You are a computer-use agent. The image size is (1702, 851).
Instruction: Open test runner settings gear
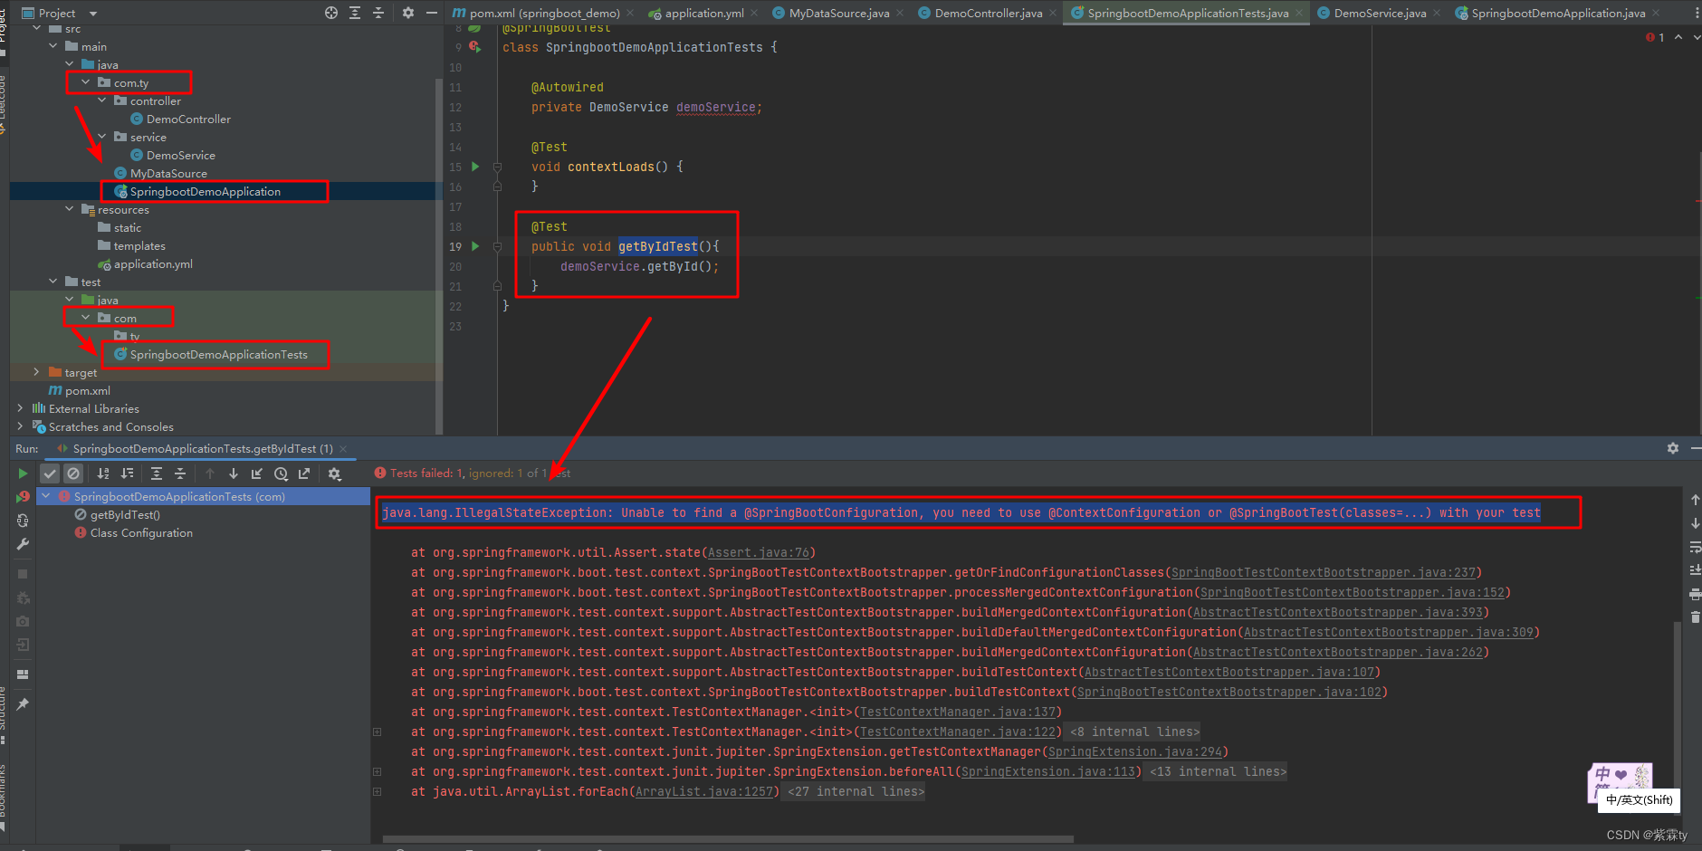click(x=334, y=473)
